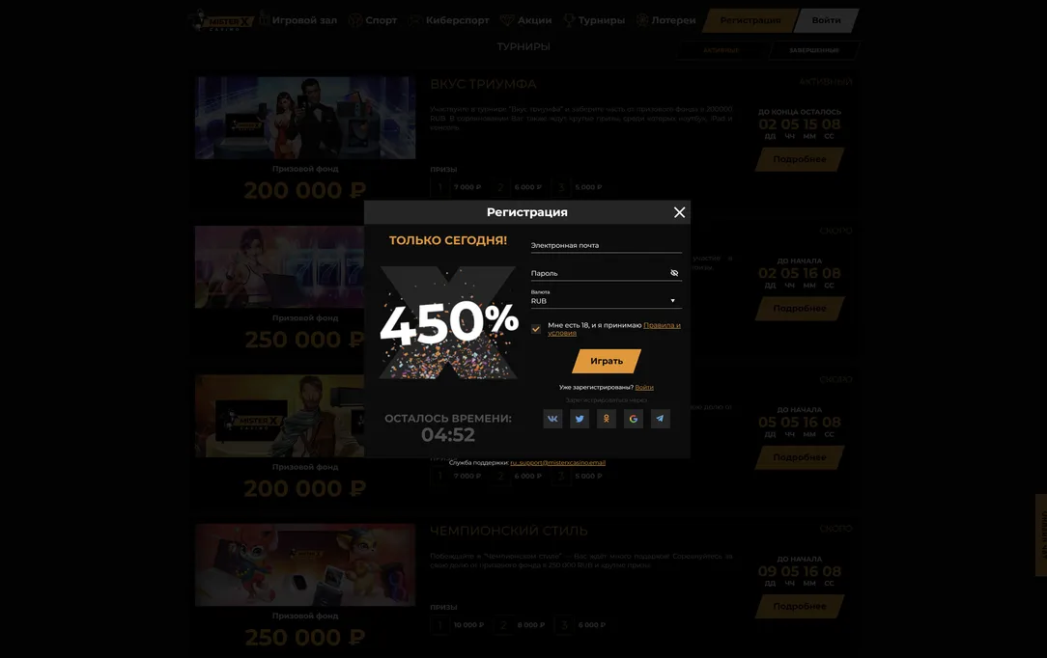
Task: Sign up with the Twitter icon
Action: click(580, 419)
